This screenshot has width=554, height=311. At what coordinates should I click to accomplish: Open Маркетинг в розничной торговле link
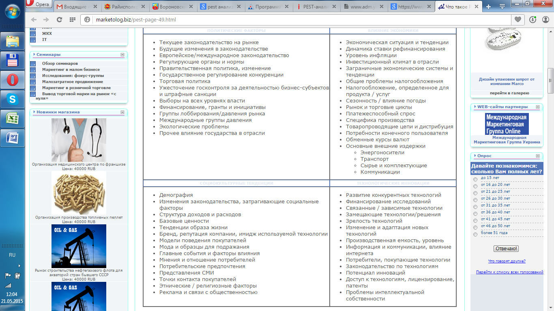pyautogui.click(x=76, y=88)
